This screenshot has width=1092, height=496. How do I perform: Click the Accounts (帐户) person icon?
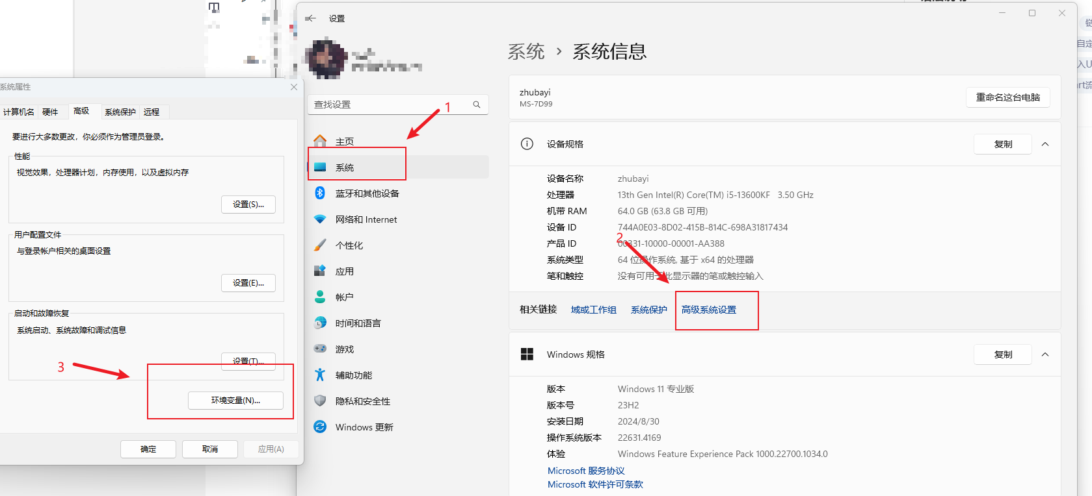point(320,297)
